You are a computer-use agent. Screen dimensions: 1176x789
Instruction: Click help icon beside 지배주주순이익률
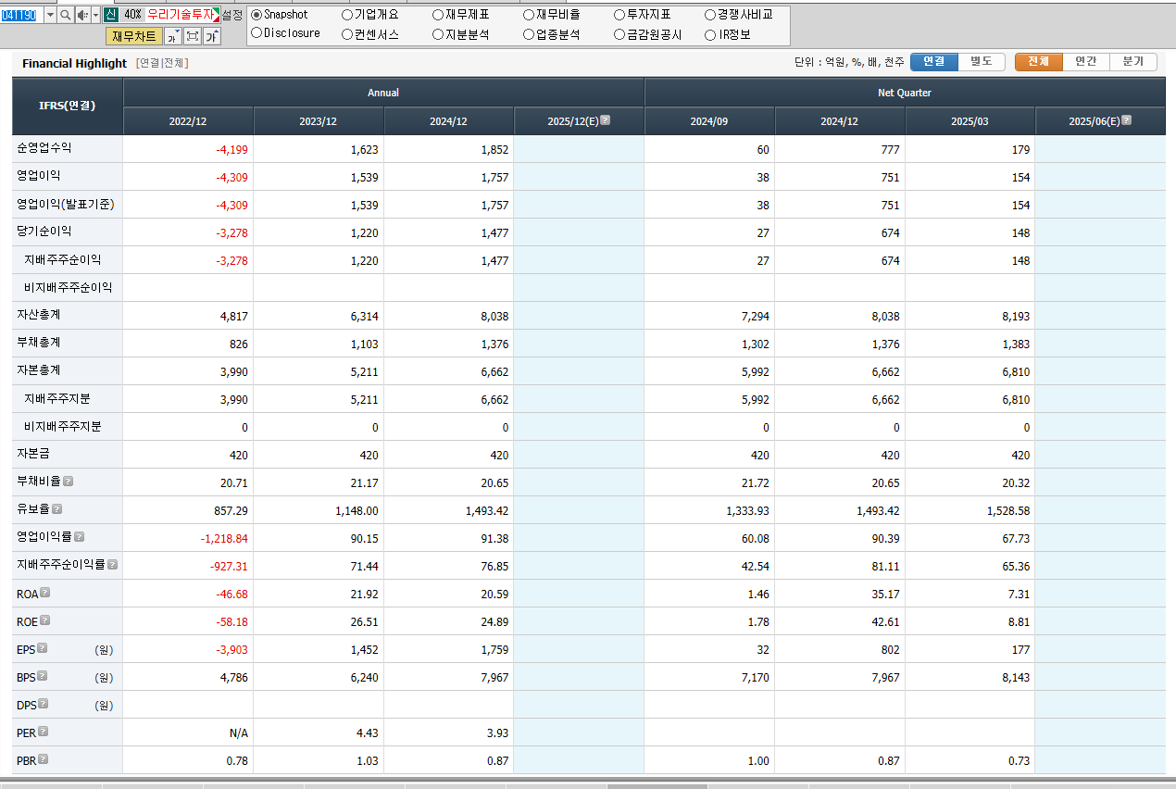click(113, 564)
